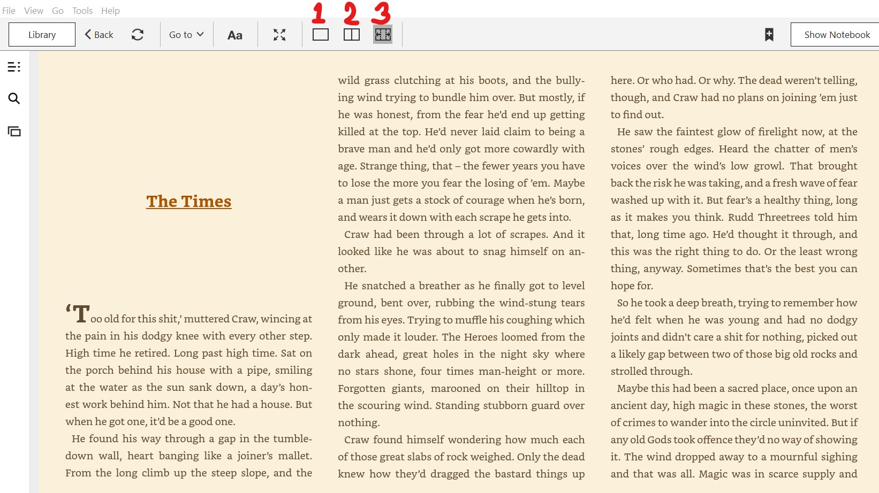Viewport: 879px width, 493px height.
Task: Open the Tools menu
Action: tap(81, 10)
